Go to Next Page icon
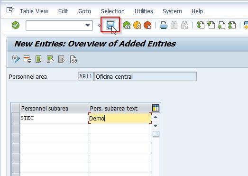 [221, 25]
